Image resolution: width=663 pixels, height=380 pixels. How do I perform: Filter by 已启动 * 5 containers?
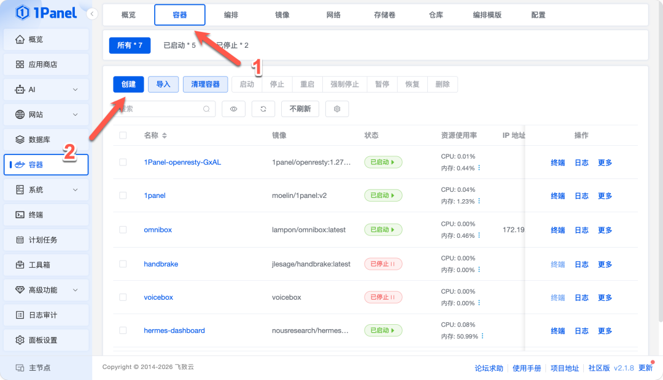(180, 45)
